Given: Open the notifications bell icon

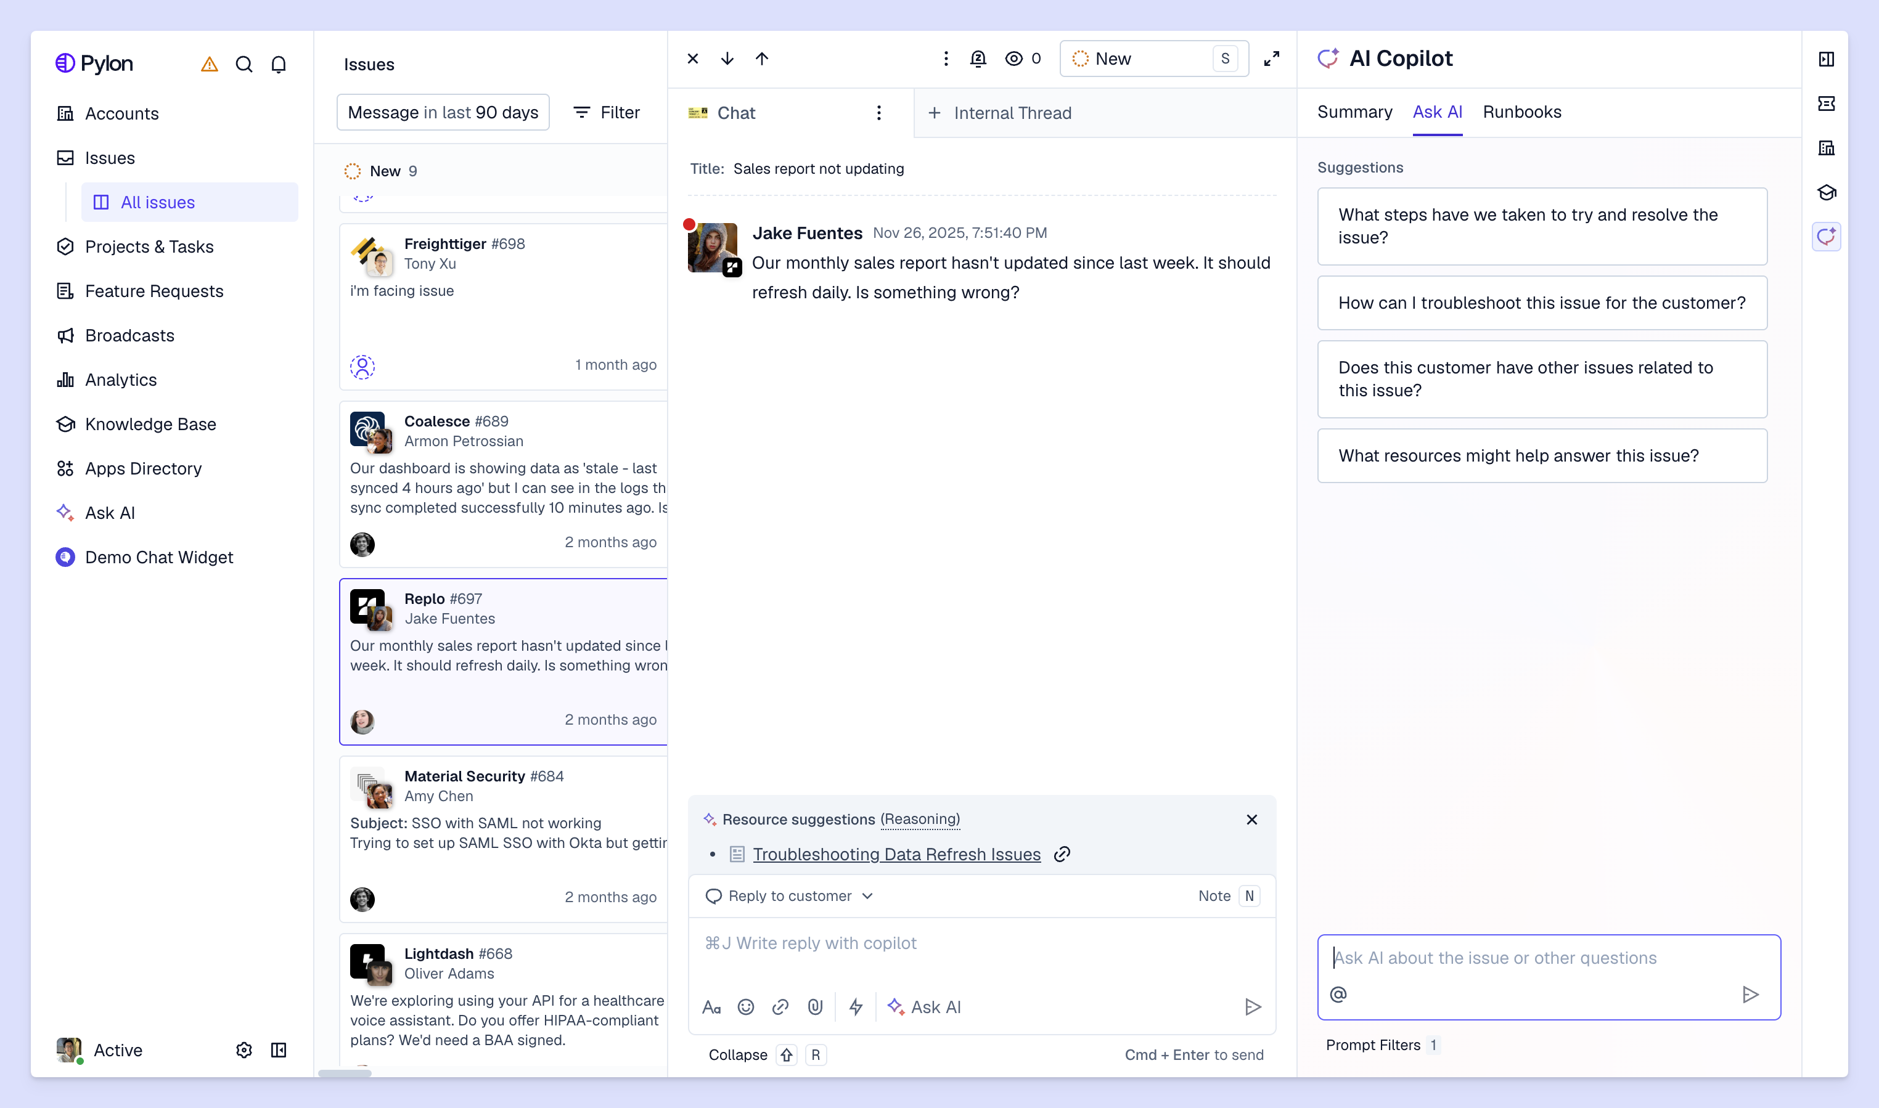Looking at the screenshot, I should click(279, 64).
